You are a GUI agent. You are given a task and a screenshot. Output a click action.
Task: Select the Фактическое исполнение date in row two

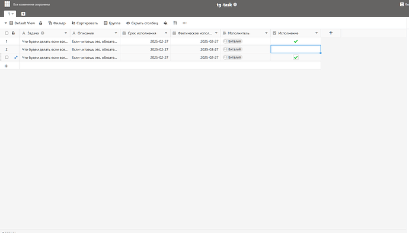tap(196, 49)
